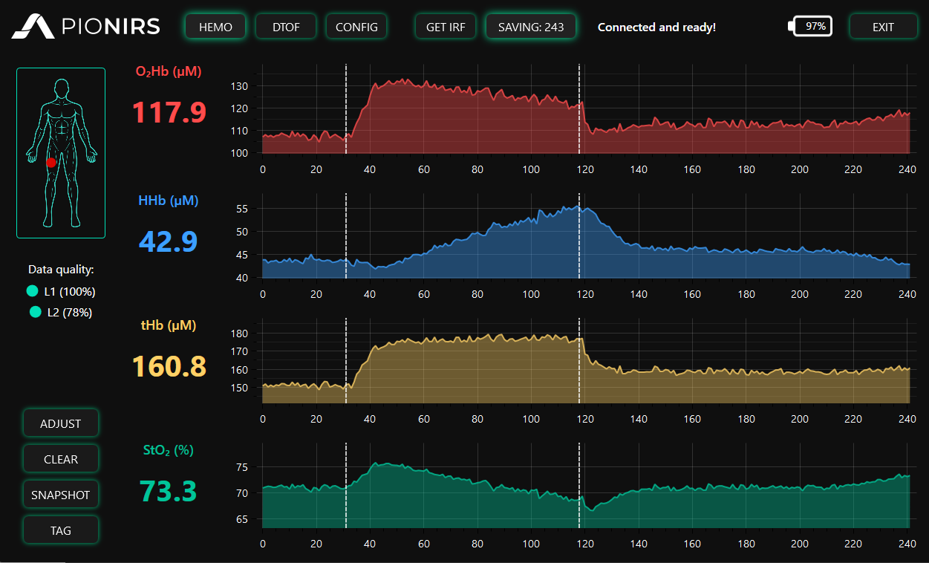Click the 160 x-axis label under the StO₂ chart
The height and width of the screenshot is (563, 929).
[692, 544]
